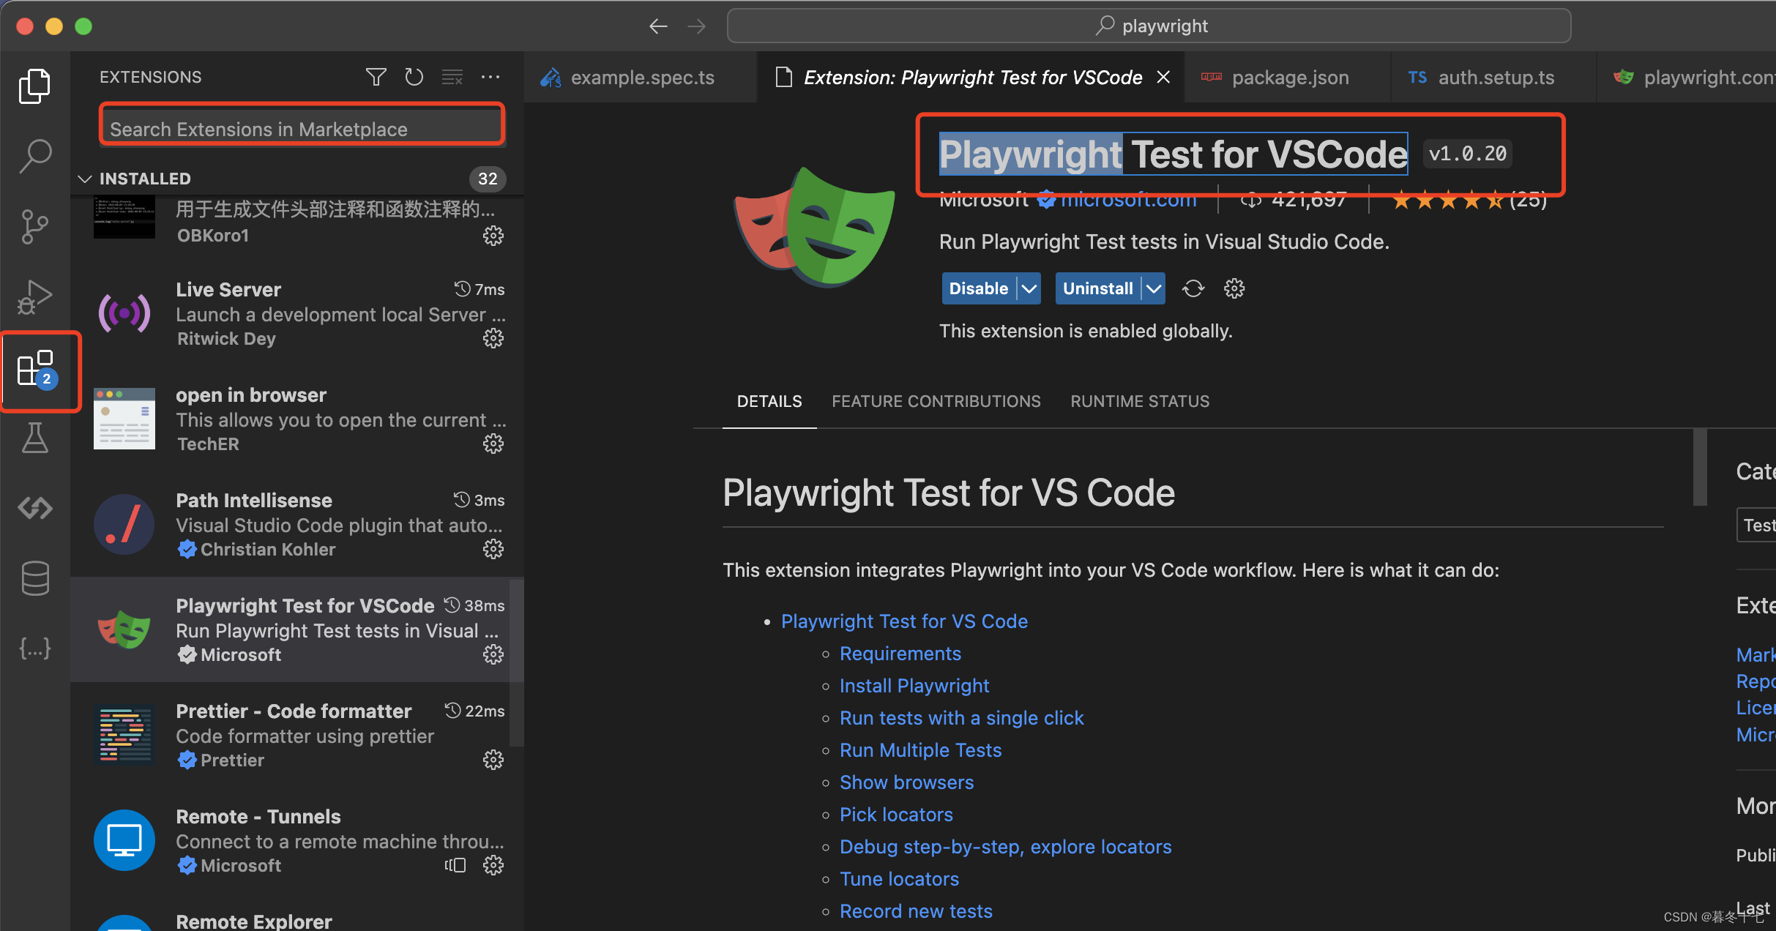
Task: Open the Remote Explorer view
Action: tap(34, 508)
